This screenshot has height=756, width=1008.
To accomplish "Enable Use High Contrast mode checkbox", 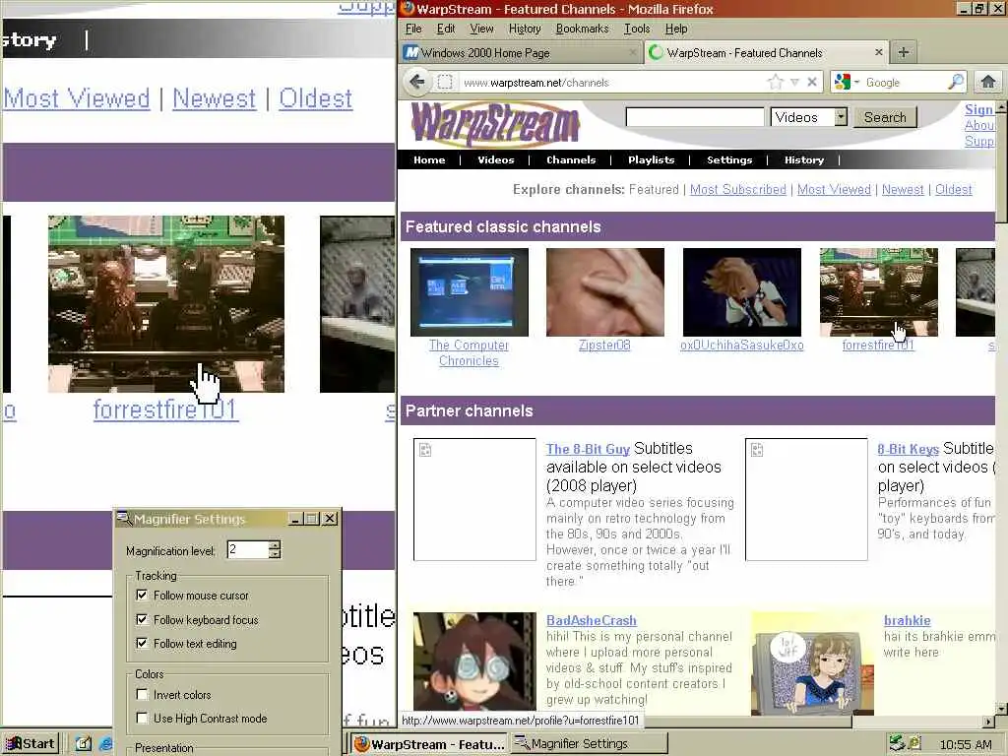I will (142, 718).
